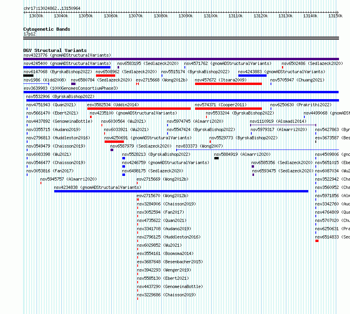The height and width of the screenshot is (314, 350).
Task: Select the red nsv574371 (Cooper2011) bar
Action: click(x=228, y=109)
